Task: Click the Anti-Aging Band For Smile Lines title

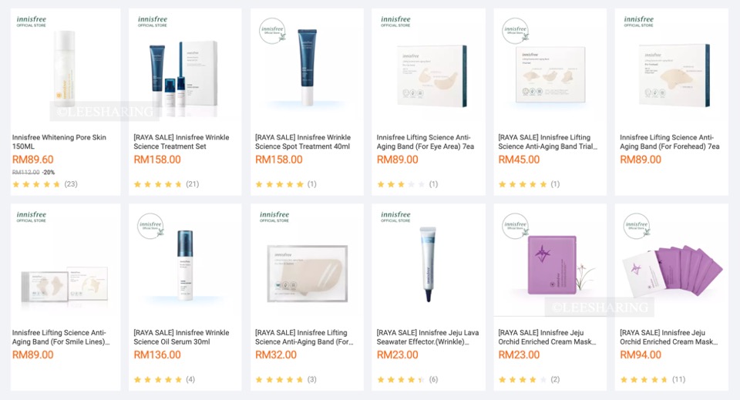Action: click(x=61, y=338)
